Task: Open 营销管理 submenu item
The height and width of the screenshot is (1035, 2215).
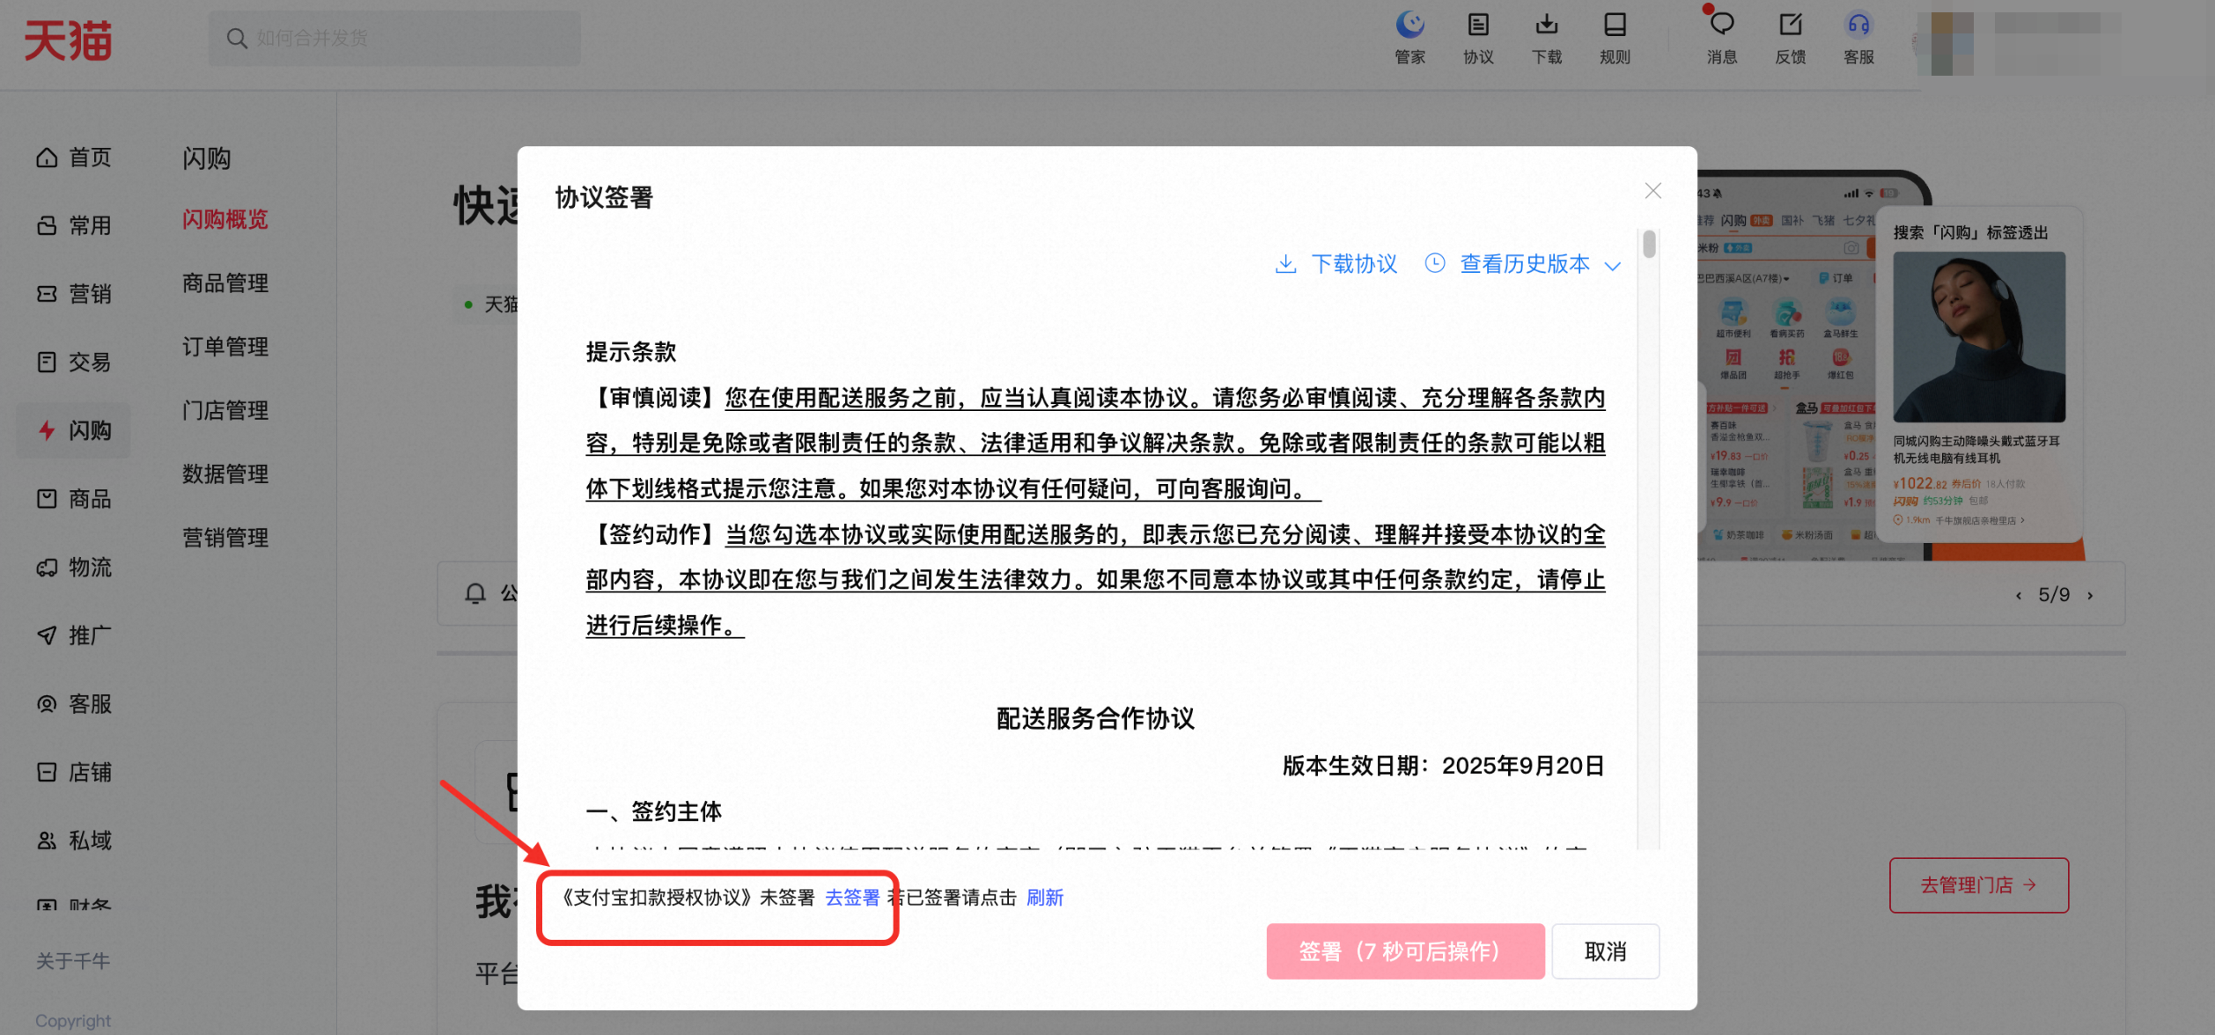Action: tap(224, 537)
